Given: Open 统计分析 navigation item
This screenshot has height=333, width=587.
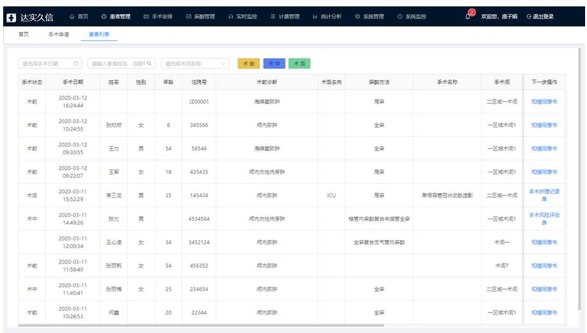Looking at the screenshot, I should tap(327, 17).
